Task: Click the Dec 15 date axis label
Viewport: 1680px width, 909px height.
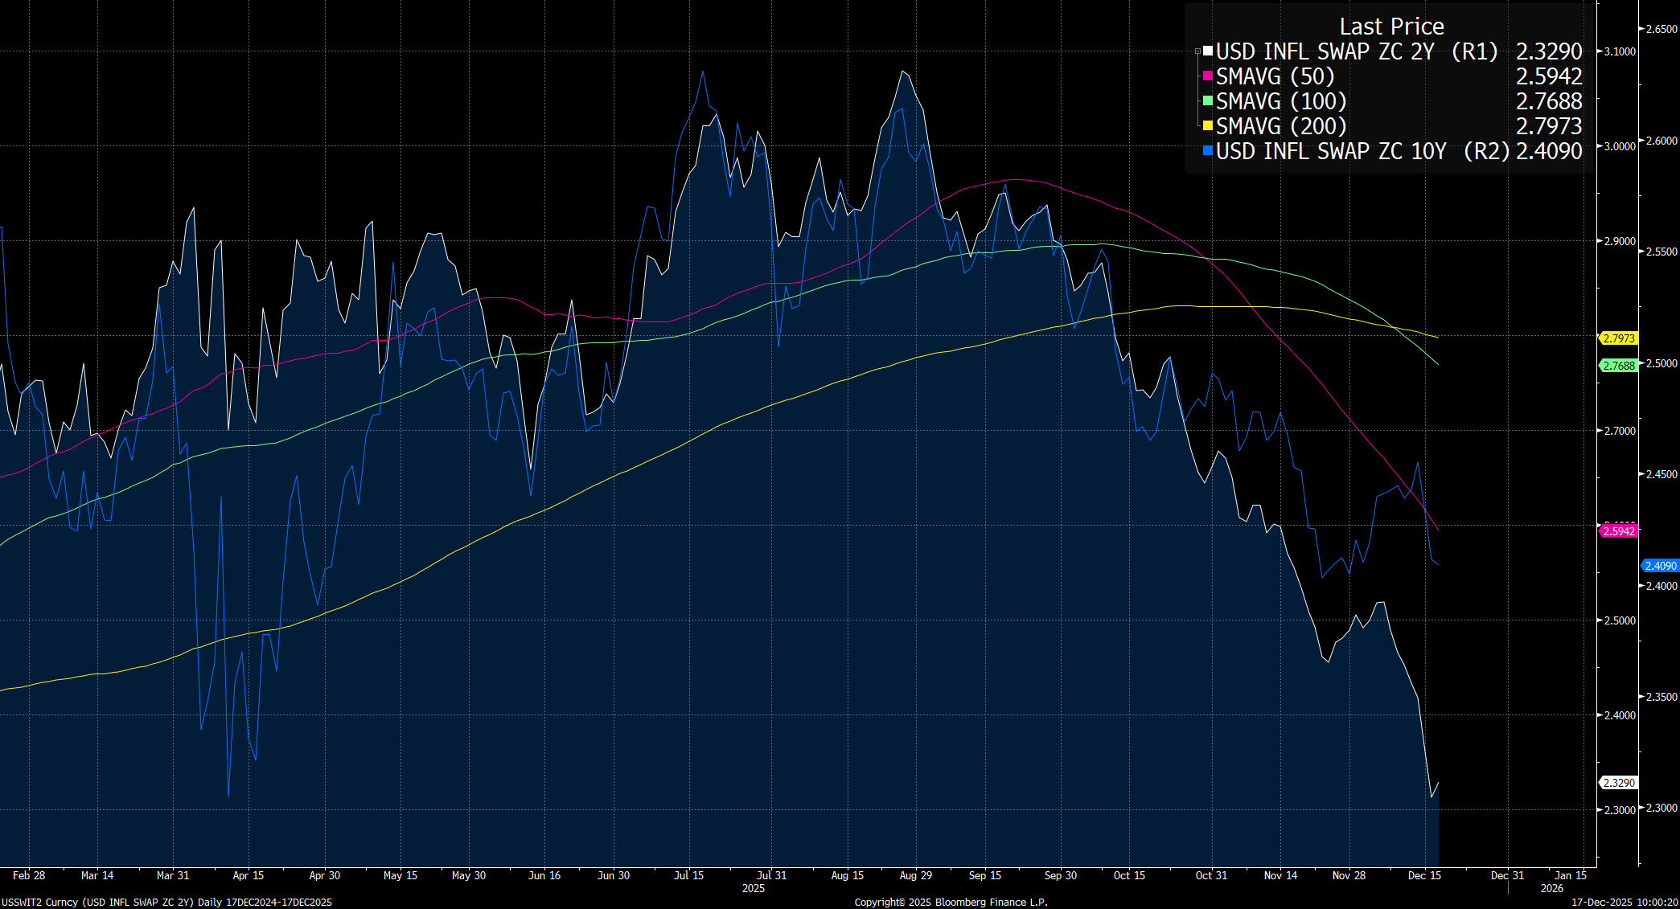Action: (1424, 875)
